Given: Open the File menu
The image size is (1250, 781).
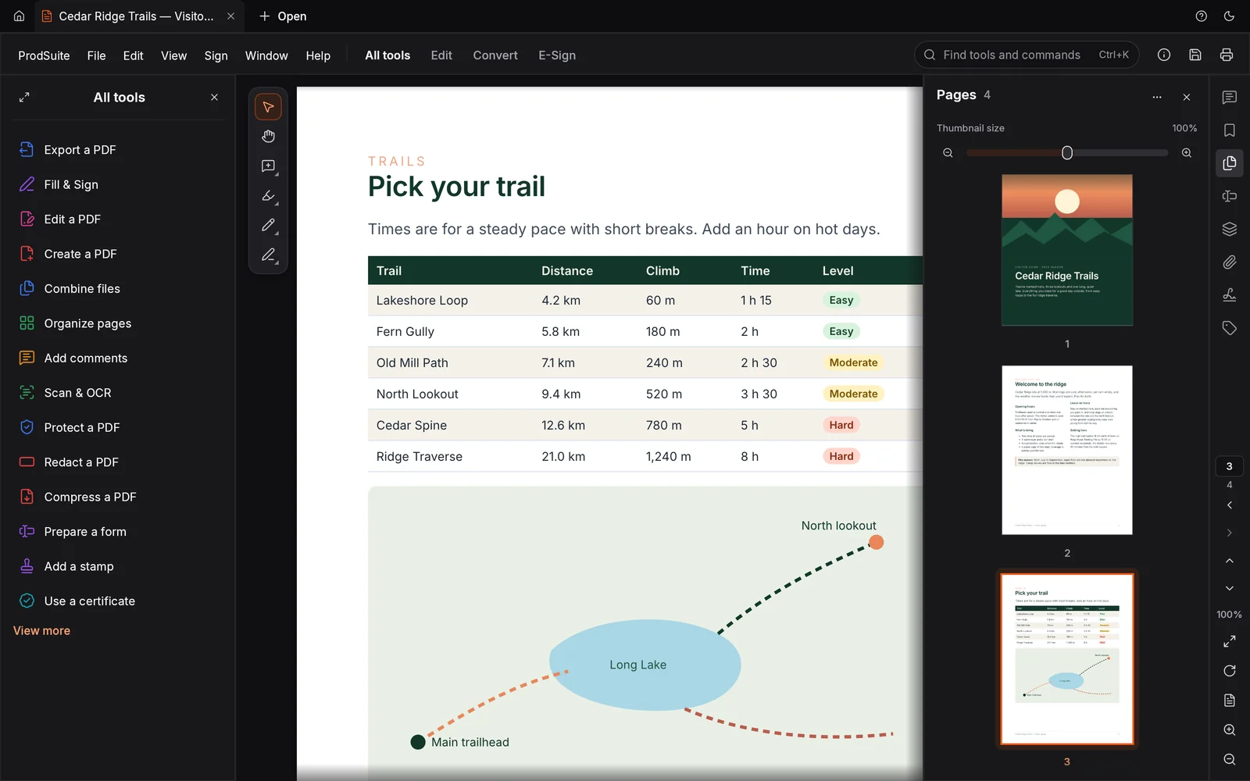Looking at the screenshot, I should pyautogui.click(x=96, y=55).
